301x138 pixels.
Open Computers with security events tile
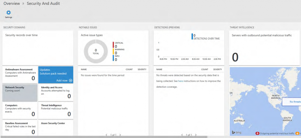(20, 110)
